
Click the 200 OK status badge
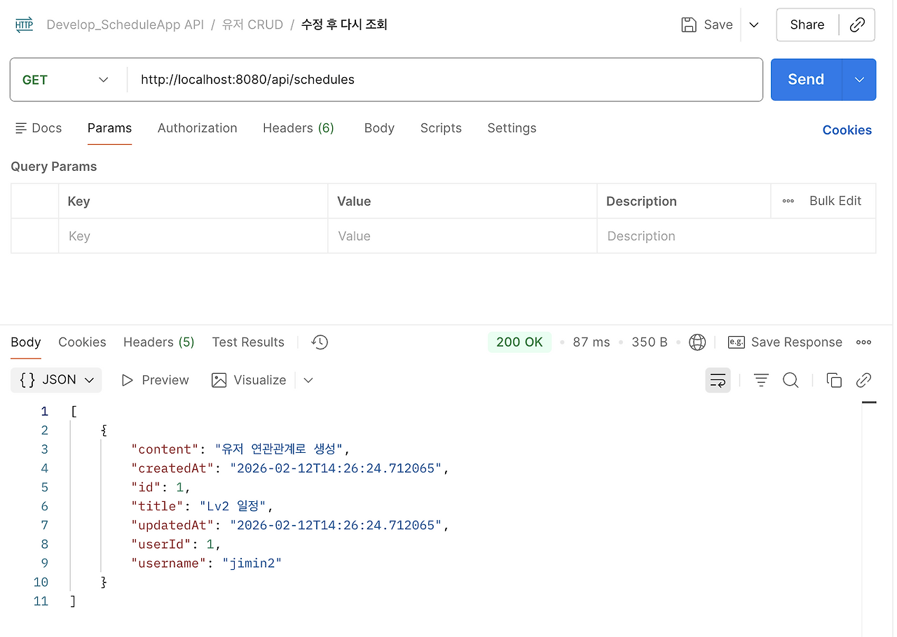(519, 342)
